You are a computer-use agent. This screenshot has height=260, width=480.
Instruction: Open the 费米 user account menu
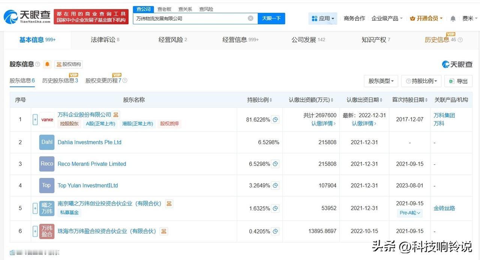(x=470, y=18)
